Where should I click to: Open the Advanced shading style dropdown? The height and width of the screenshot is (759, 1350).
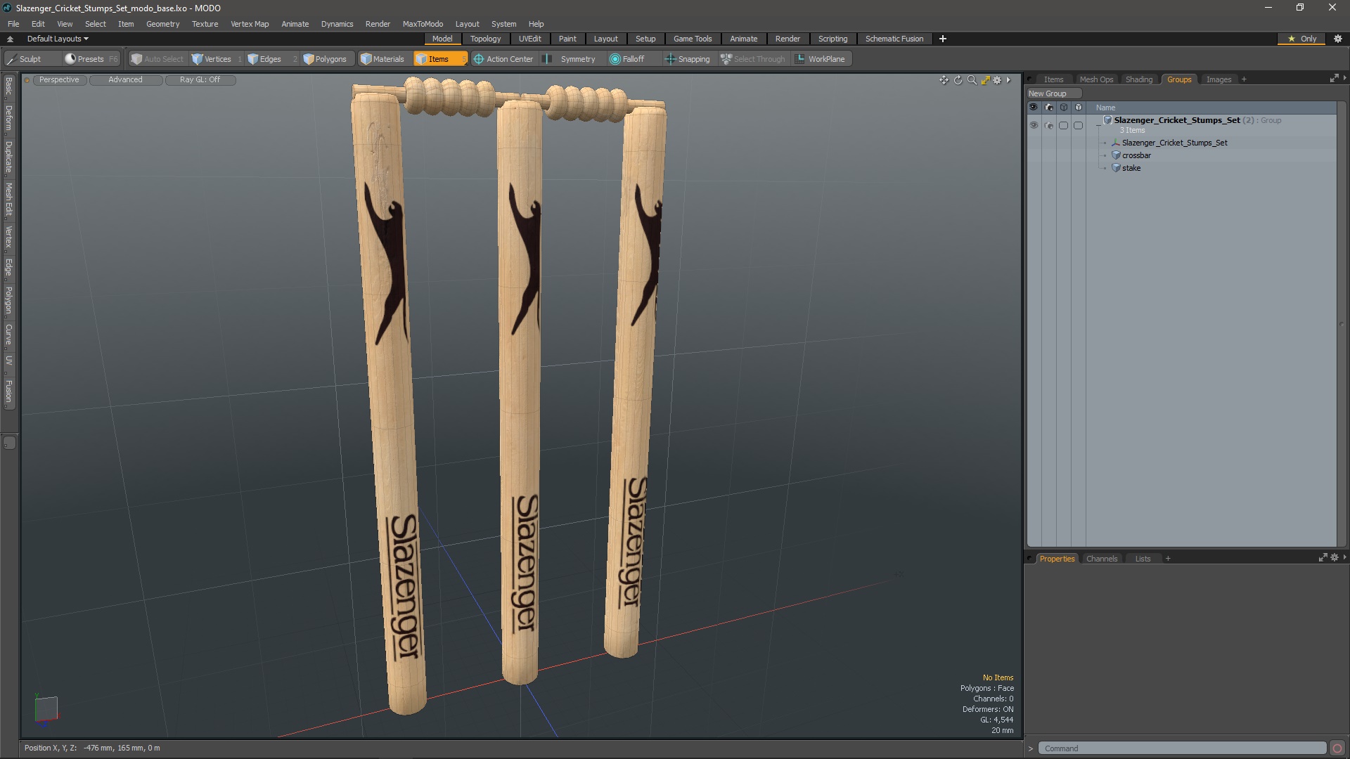coord(125,79)
